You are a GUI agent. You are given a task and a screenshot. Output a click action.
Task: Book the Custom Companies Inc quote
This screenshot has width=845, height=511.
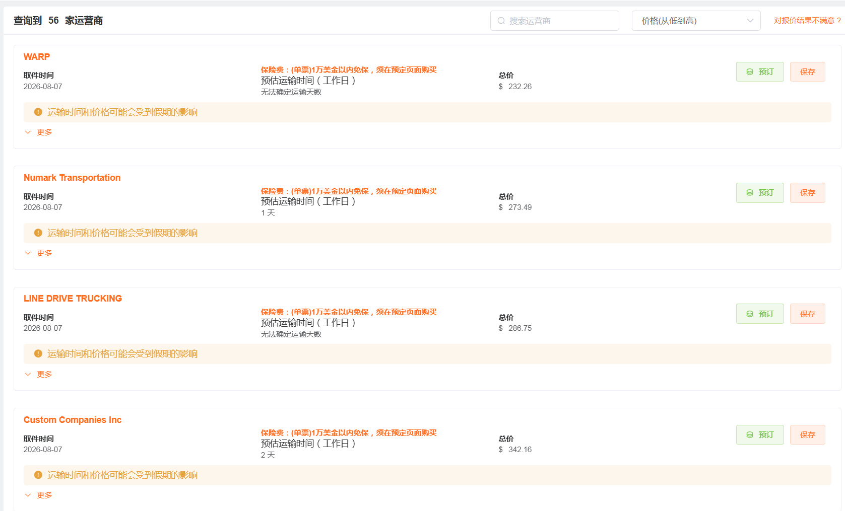pyautogui.click(x=760, y=434)
